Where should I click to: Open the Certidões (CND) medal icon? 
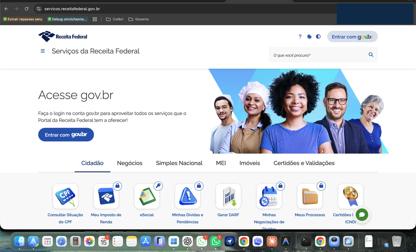tap(350, 197)
